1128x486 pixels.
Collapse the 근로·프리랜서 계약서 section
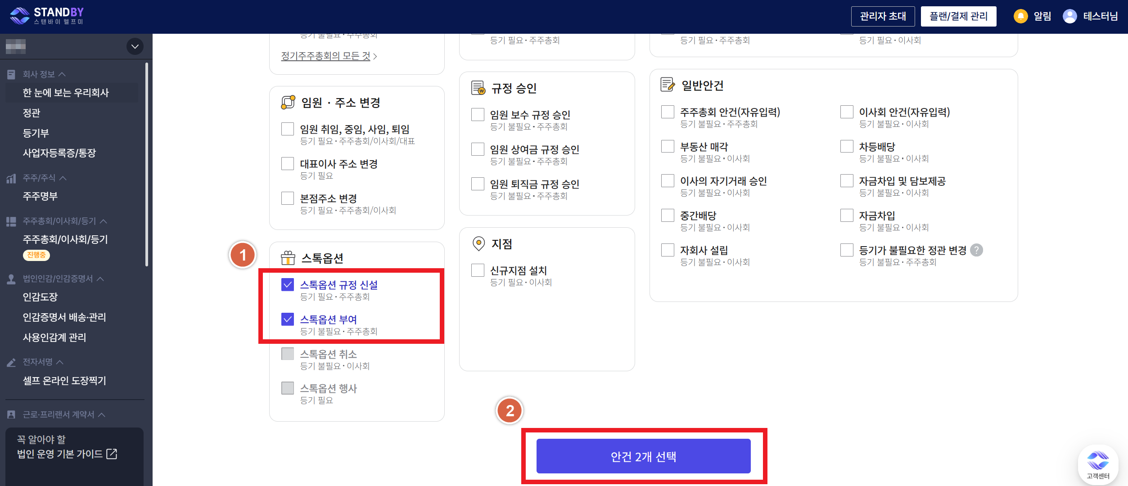point(102,414)
